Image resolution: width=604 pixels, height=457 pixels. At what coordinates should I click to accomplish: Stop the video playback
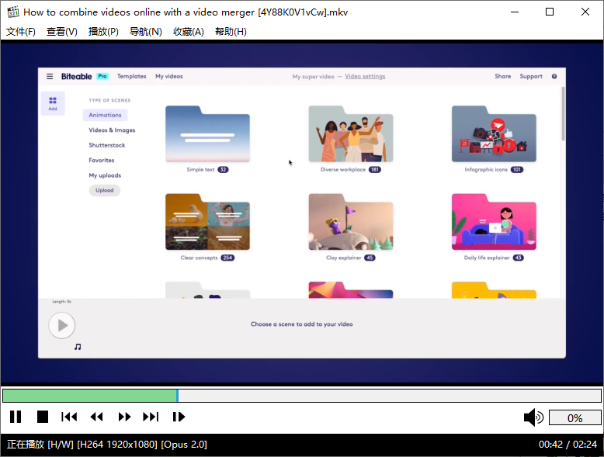click(x=43, y=417)
